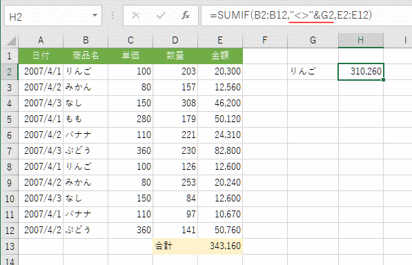The width and height of the screenshot is (412, 265).
Task: Select cell E7 with 82,800
Action: 220,151
